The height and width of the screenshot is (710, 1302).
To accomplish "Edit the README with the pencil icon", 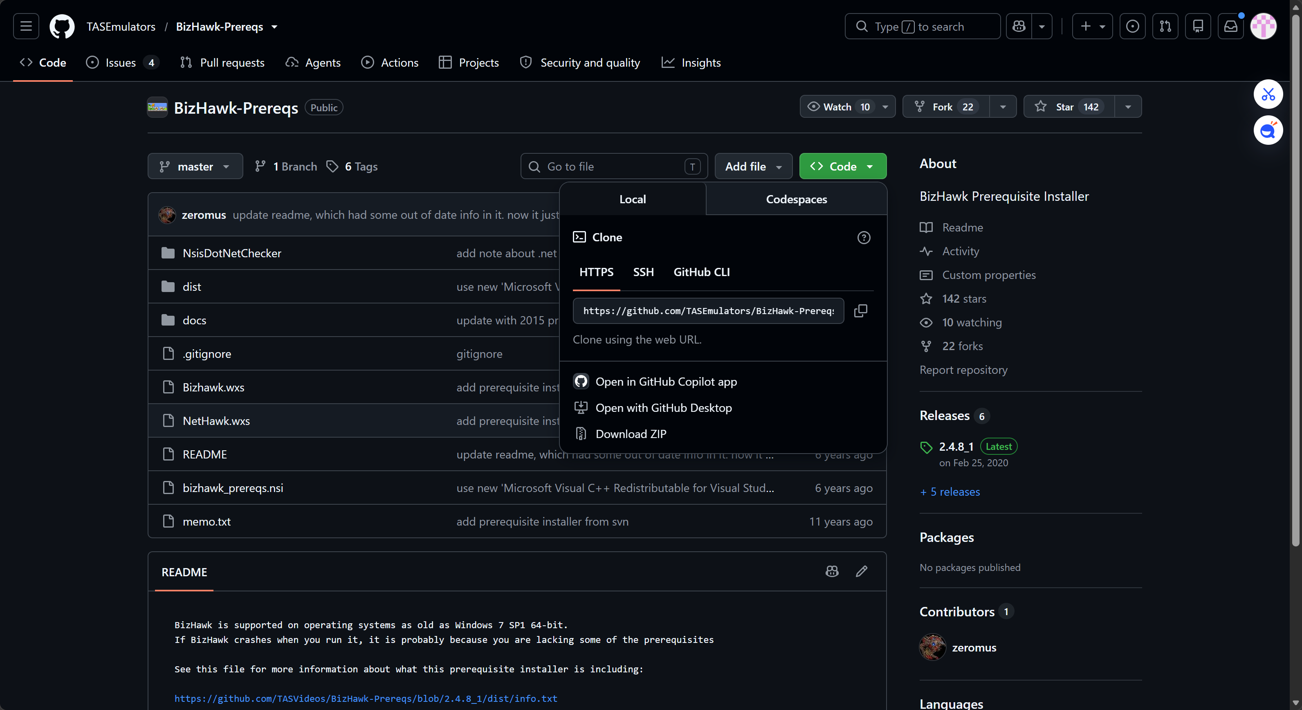I will (x=862, y=571).
